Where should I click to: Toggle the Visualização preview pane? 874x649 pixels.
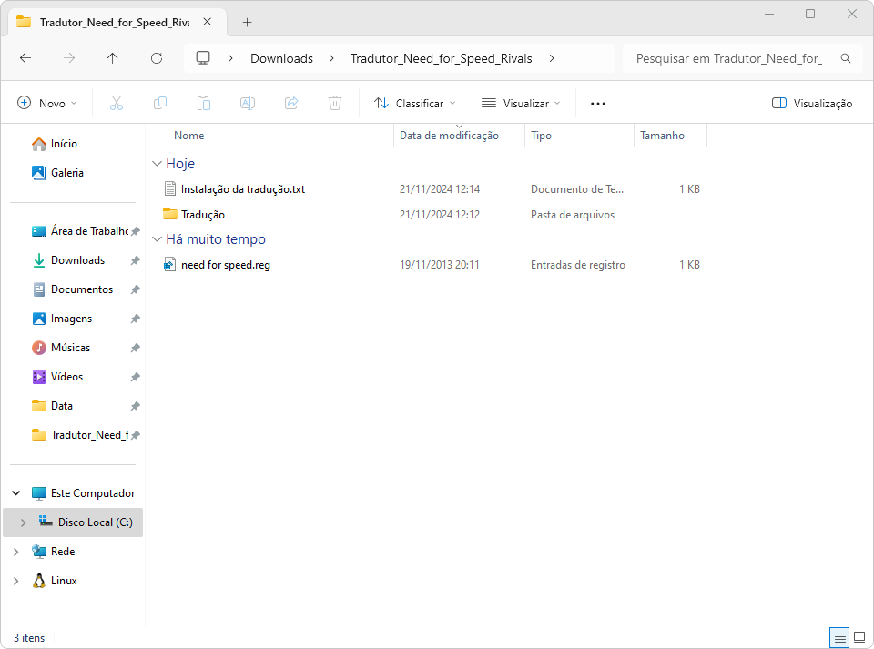(812, 103)
